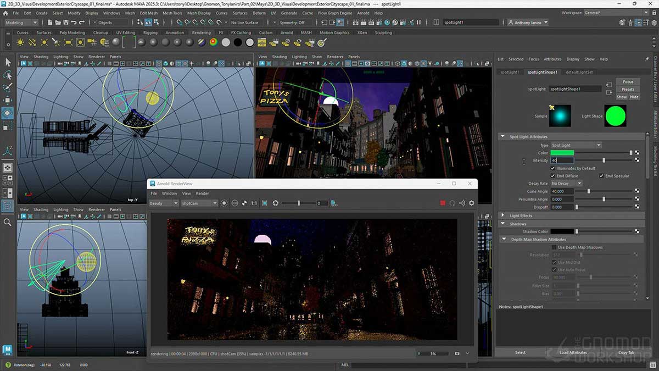Uncheck Illuminates by Default

[x=552, y=168]
